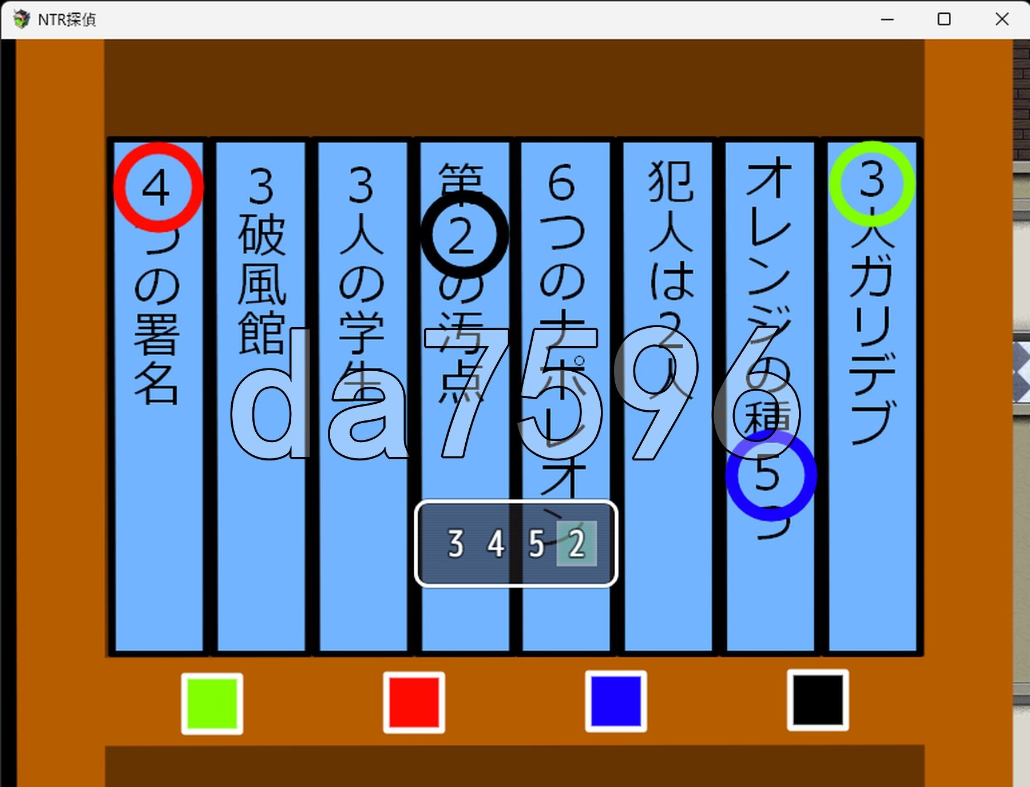Click highlighted digit 2 in code box
Image resolution: width=1030 pixels, height=787 pixels.
577,544
